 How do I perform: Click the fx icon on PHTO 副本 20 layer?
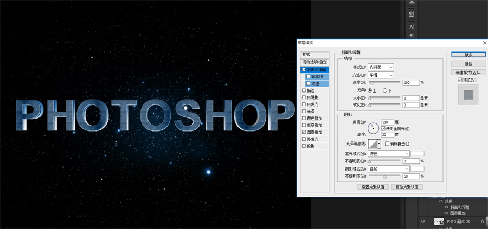pos(483,221)
